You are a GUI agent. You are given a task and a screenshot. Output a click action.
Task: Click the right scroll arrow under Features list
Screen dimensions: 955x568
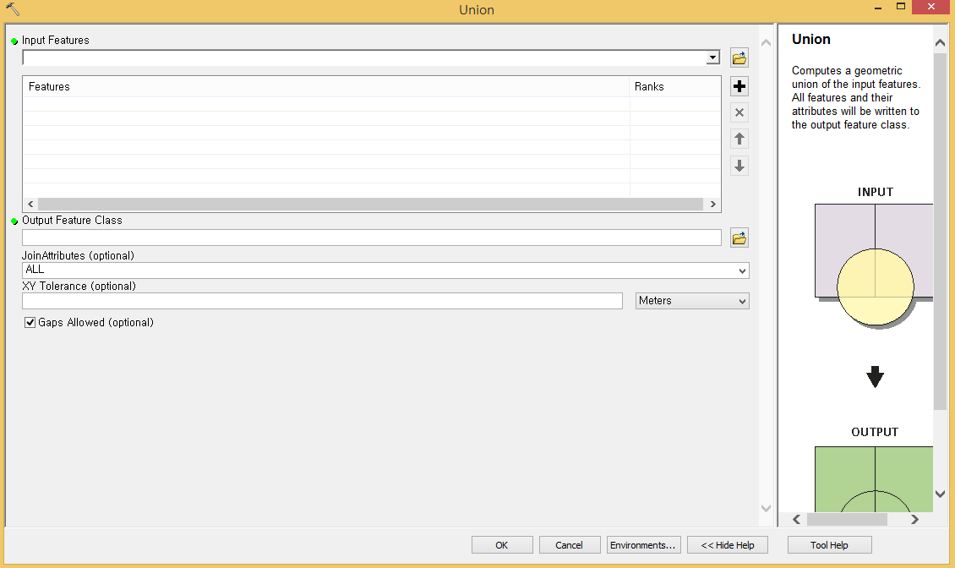click(x=712, y=204)
